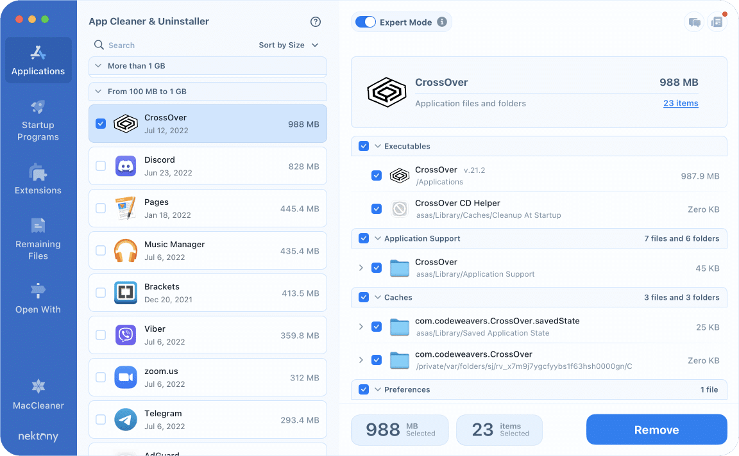The height and width of the screenshot is (456, 739).
Task: Open the 23 items link
Action: coord(681,103)
